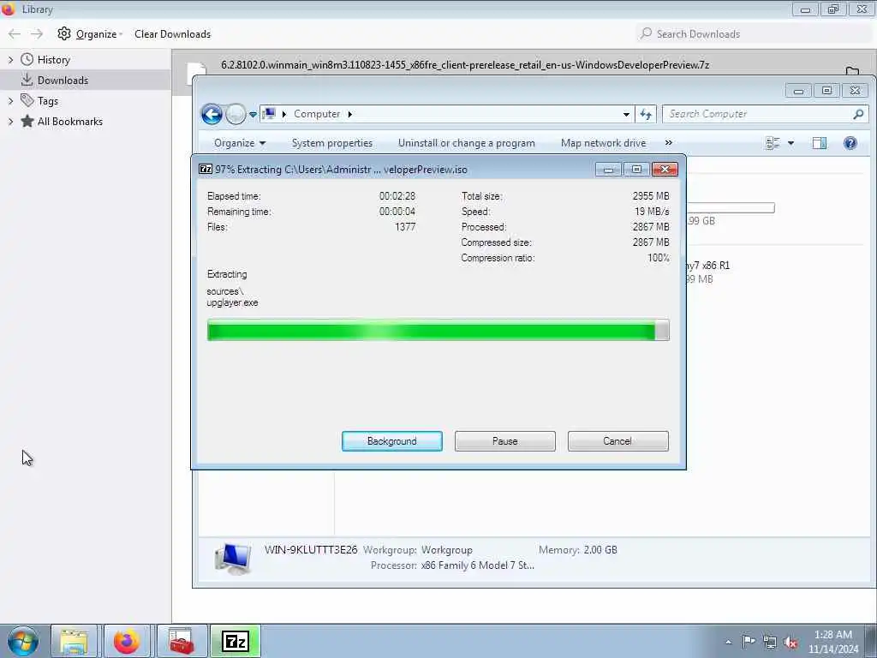The height and width of the screenshot is (658, 877).
Task: Go forward arrow in Library toolbar
Action: point(37,34)
